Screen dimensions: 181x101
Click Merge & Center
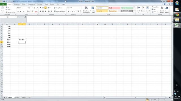pyautogui.click(x=59, y=11)
